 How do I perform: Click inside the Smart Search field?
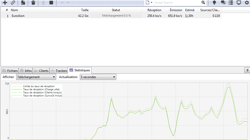(177, 3)
